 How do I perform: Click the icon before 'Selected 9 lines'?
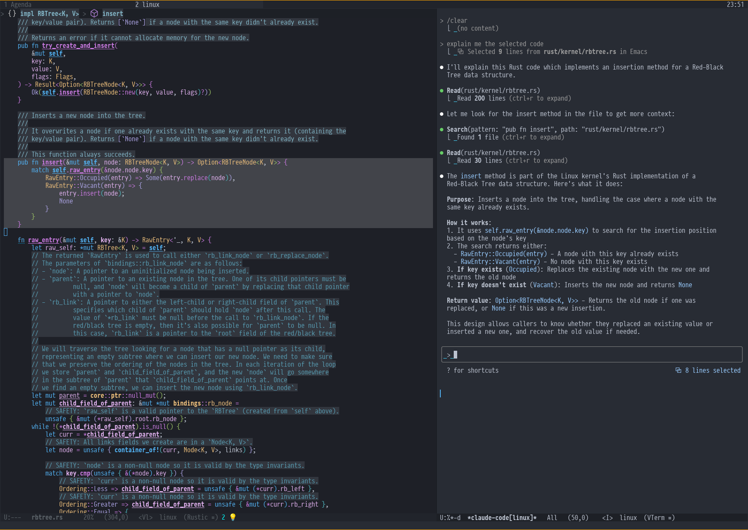coord(461,52)
